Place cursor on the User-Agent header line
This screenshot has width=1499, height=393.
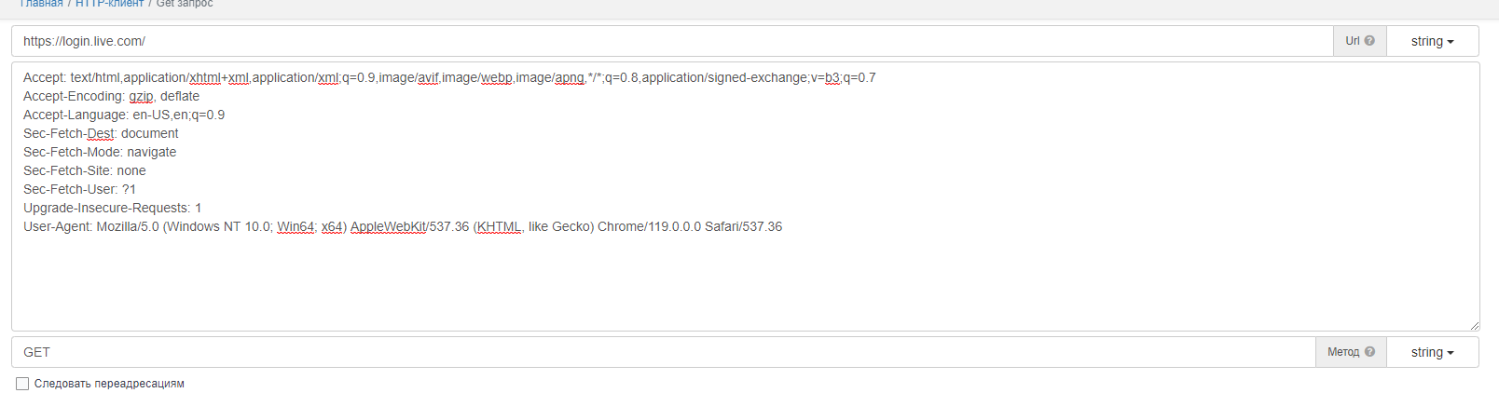coord(402,226)
